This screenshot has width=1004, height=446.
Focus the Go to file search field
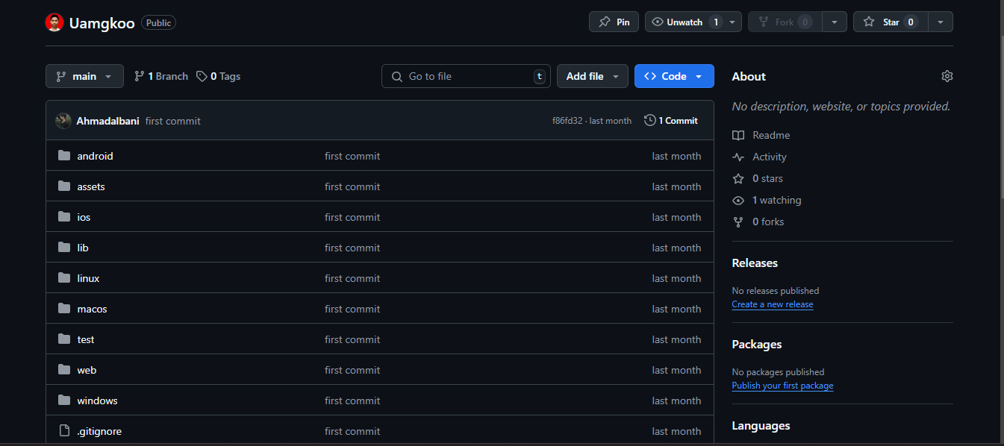pos(467,76)
